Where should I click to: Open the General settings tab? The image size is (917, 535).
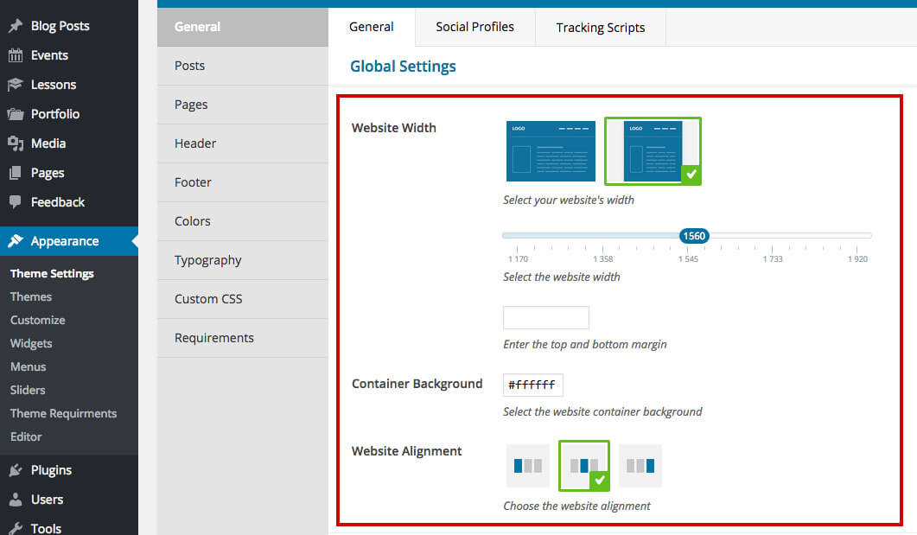[x=372, y=27]
